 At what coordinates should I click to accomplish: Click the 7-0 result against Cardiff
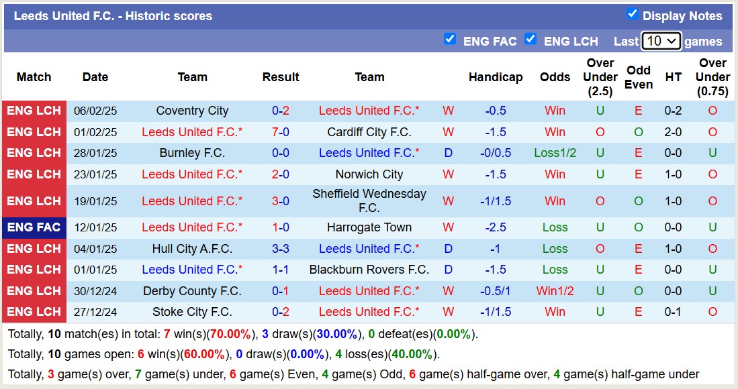click(281, 131)
